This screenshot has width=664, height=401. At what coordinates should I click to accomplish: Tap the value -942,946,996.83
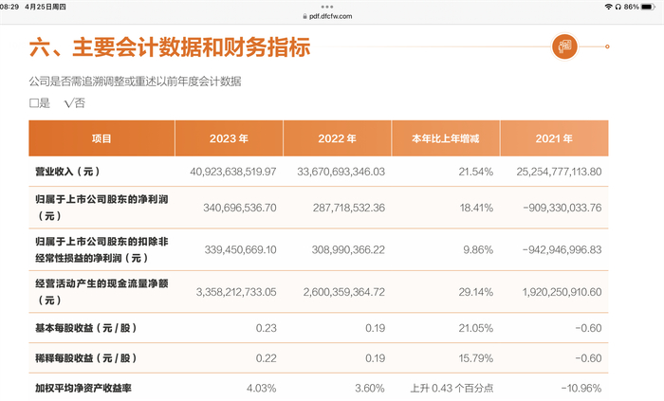[x=563, y=249]
